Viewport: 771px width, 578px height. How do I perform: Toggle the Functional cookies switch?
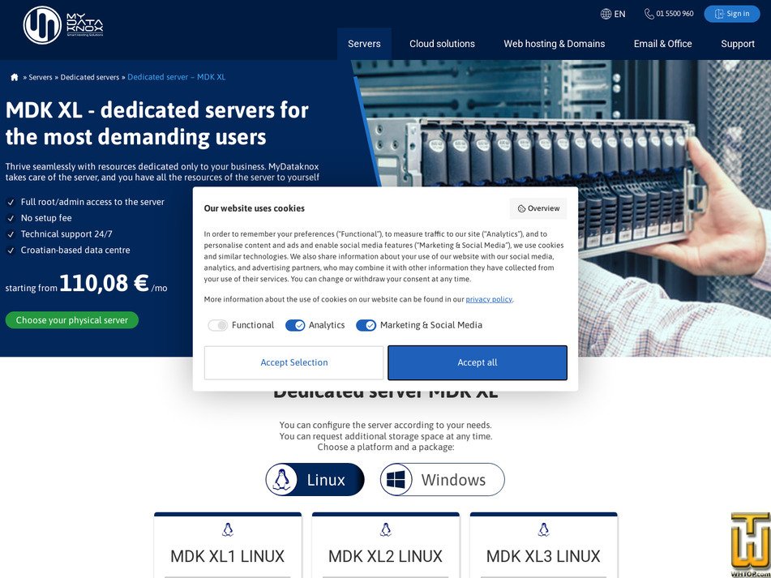(x=217, y=325)
